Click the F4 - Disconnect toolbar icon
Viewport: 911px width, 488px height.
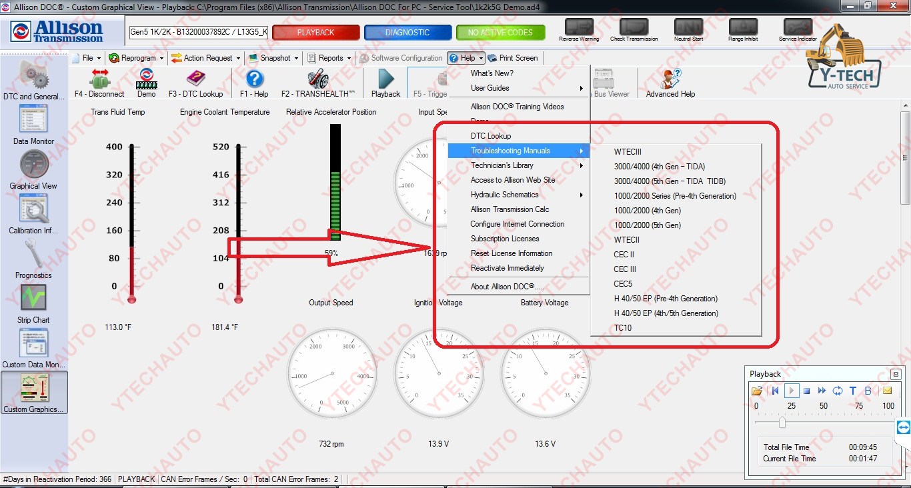point(99,81)
